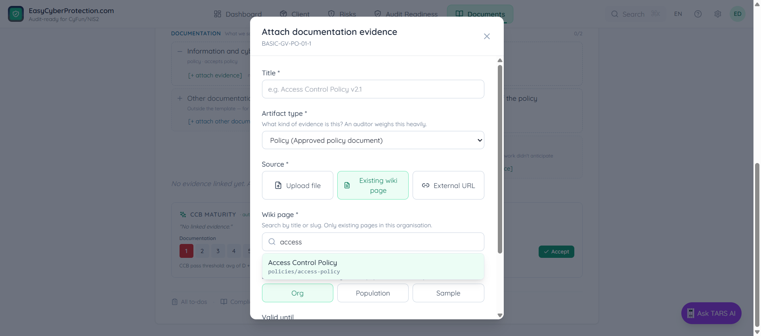761x336 pixels.
Task: Click the Dashboard grid icon
Action: tap(218, 14)
